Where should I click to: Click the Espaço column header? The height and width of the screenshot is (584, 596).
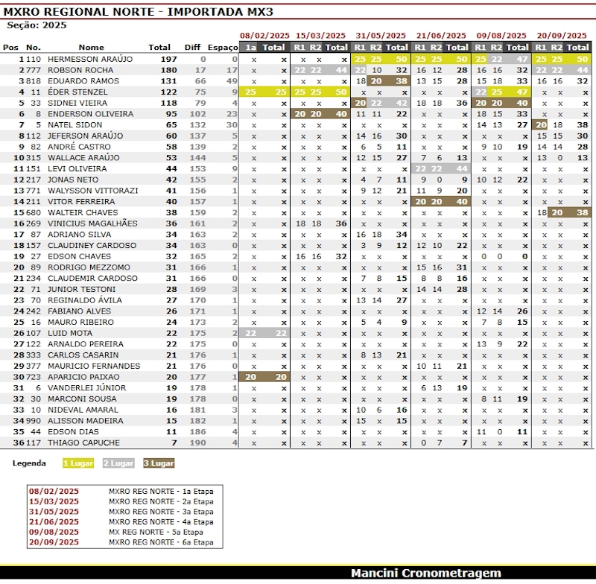pos(223,48)
